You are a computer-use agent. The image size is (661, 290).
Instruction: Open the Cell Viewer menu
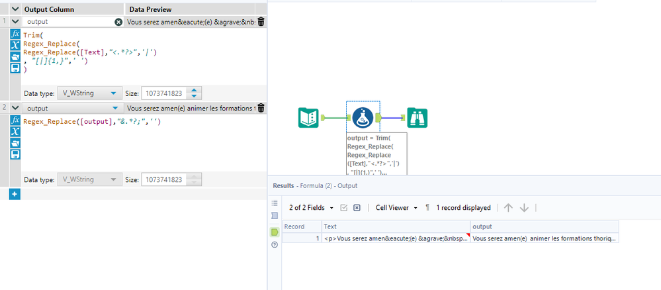click(397, 208)
